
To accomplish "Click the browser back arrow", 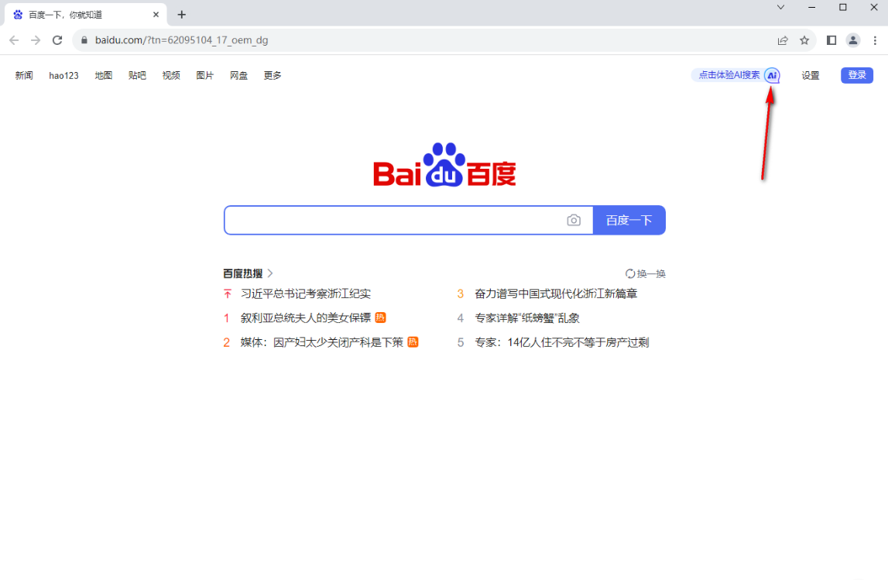I will (14, 40).
